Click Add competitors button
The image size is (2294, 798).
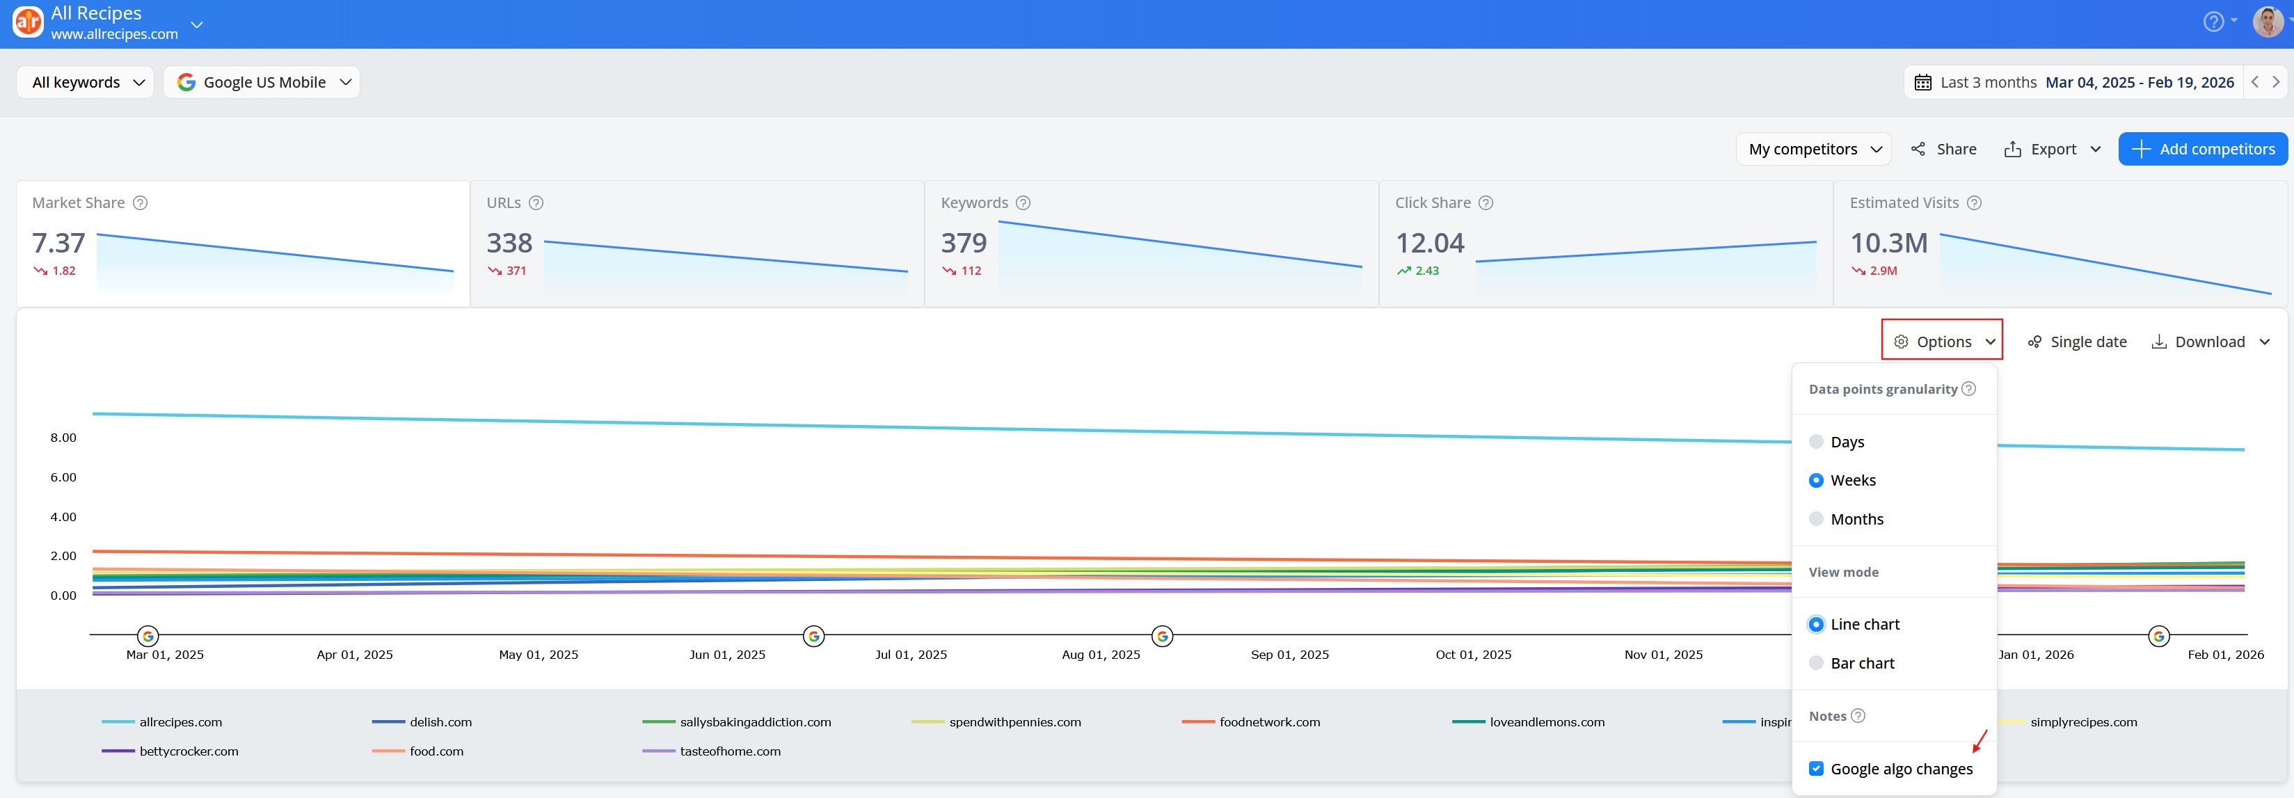point(2202,149)
